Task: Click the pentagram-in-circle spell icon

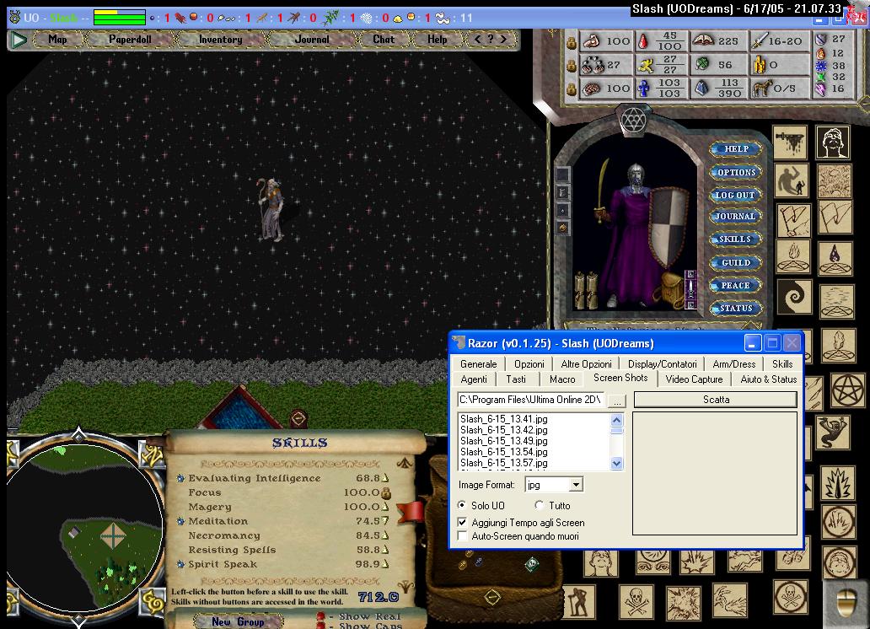Action: point(848,390)
